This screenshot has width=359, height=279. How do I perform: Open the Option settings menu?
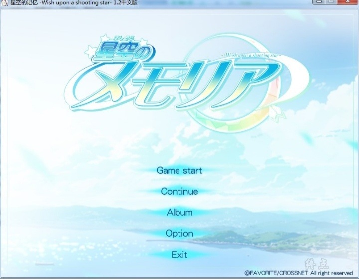click(x=179, y=233)
